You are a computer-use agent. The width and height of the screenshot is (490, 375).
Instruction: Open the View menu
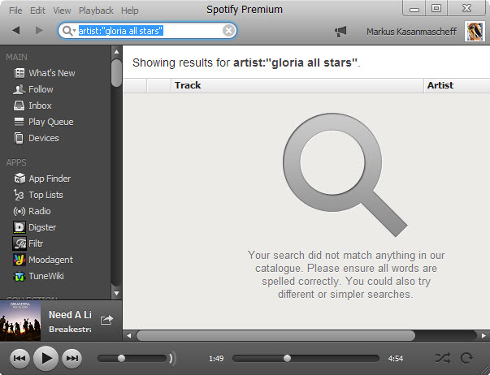point(62,11)
